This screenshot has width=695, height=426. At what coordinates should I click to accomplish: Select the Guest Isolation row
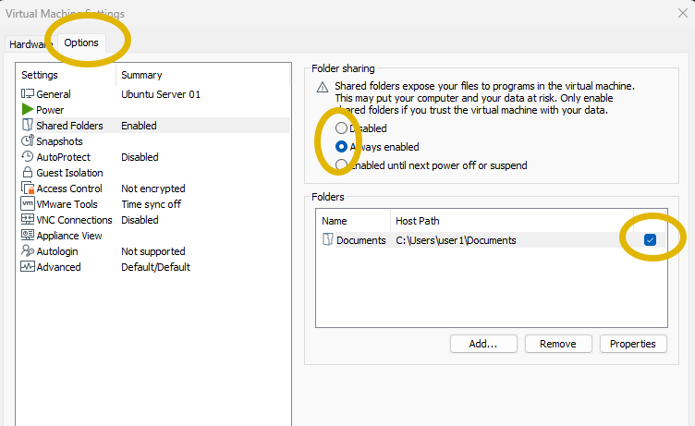click(x=153, y=173)
